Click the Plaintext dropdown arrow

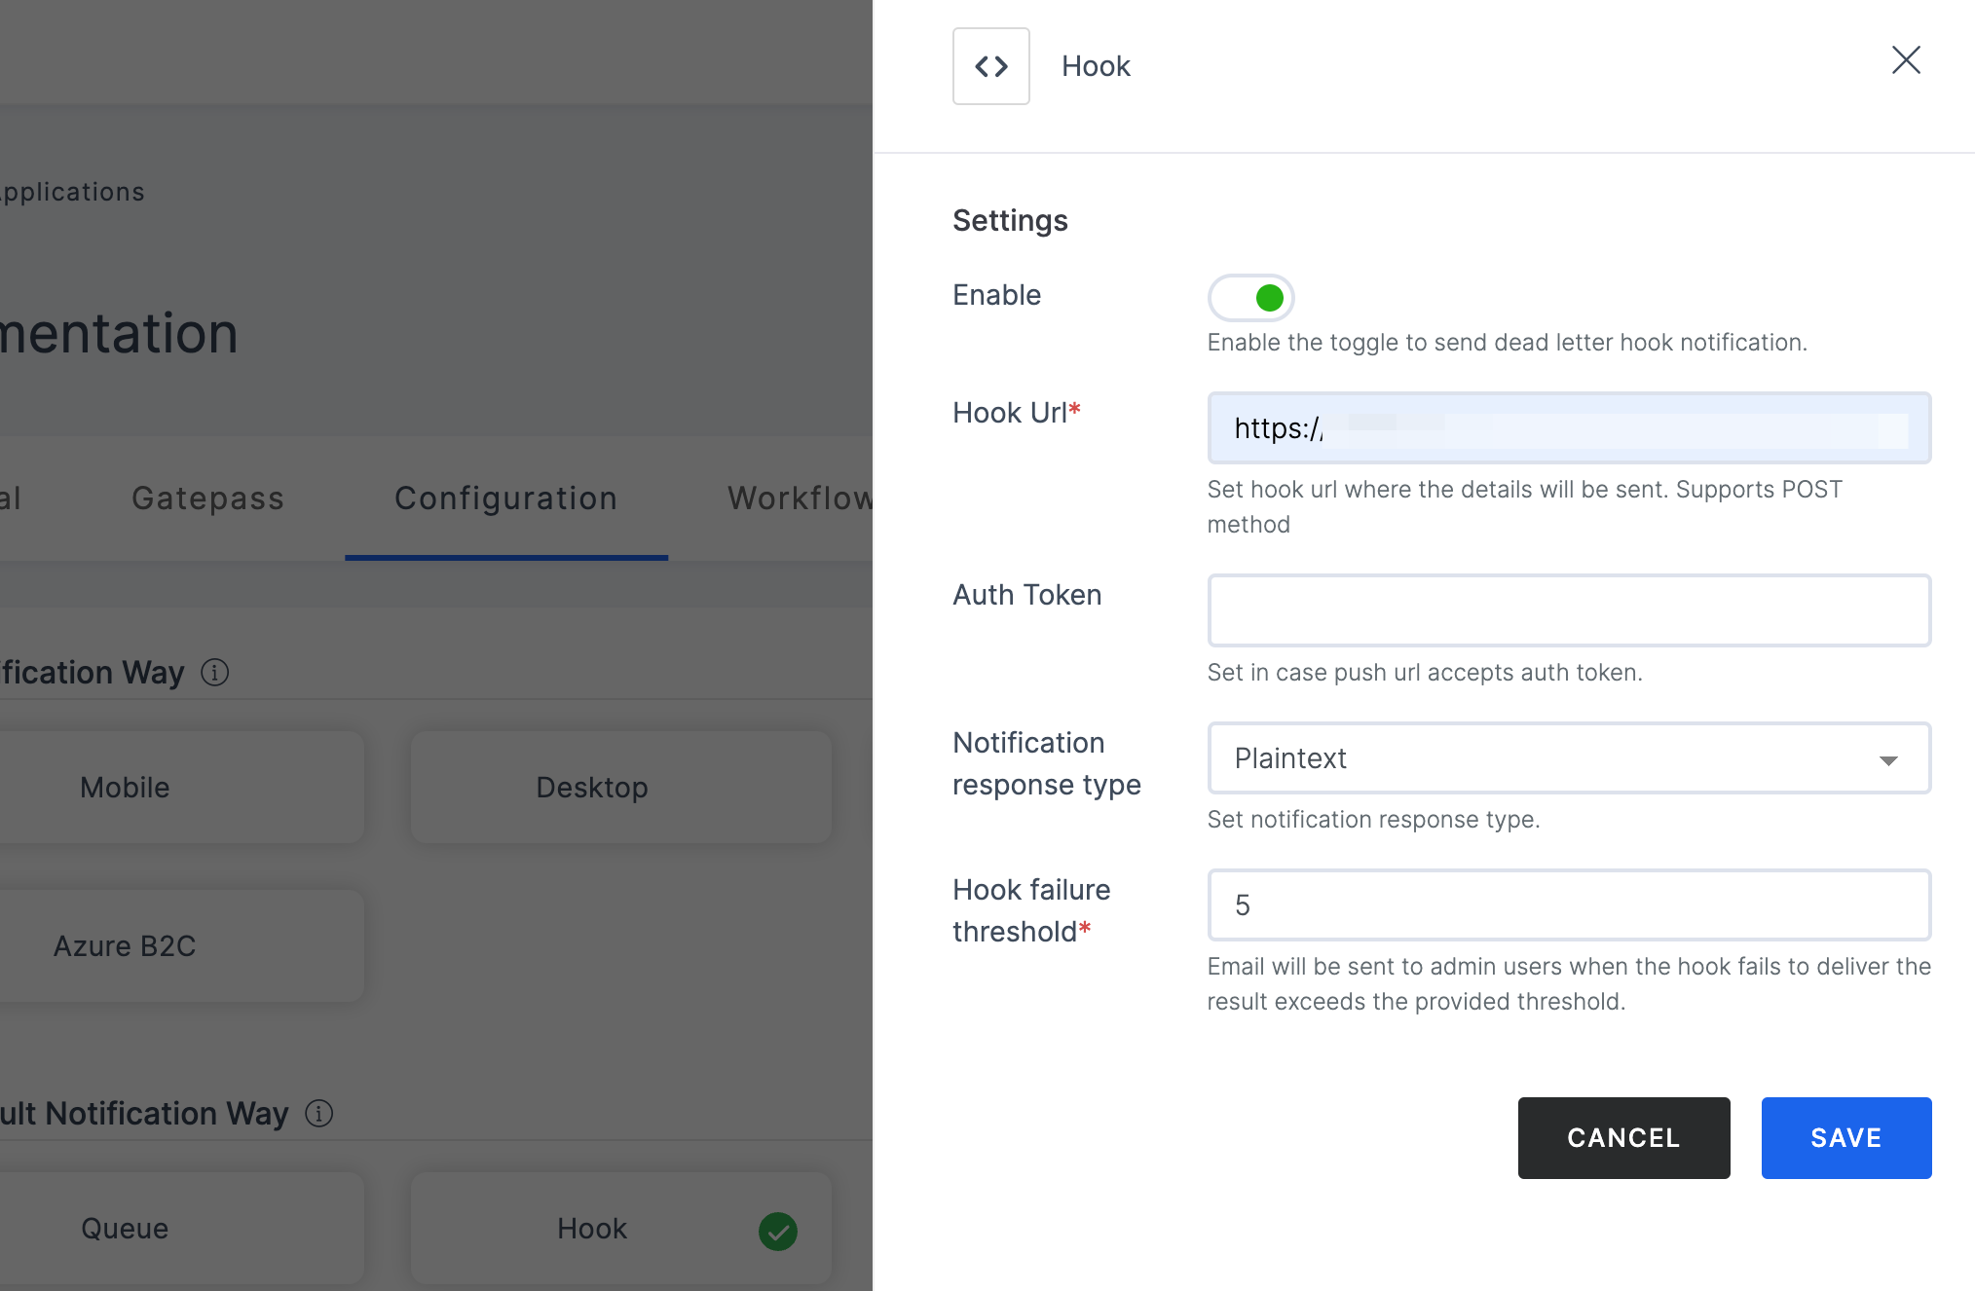tap(1888, 760)
